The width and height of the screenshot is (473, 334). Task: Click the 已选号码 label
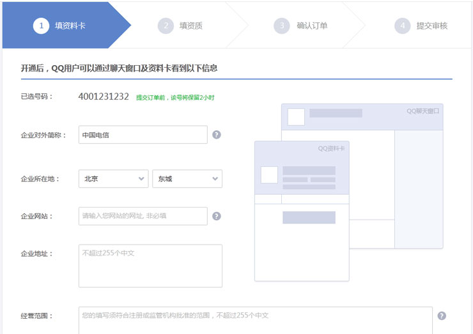point(36,96)
